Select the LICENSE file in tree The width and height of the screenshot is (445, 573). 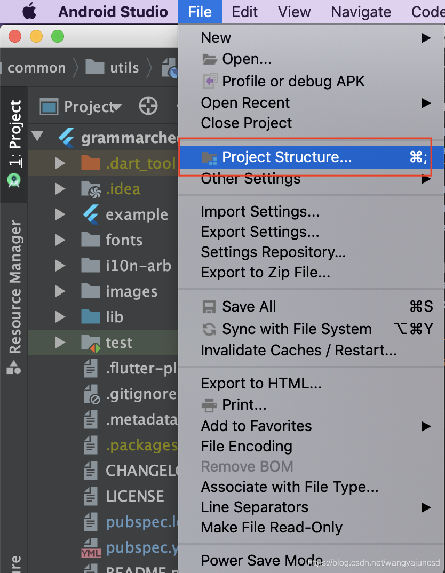pos(134,496)
